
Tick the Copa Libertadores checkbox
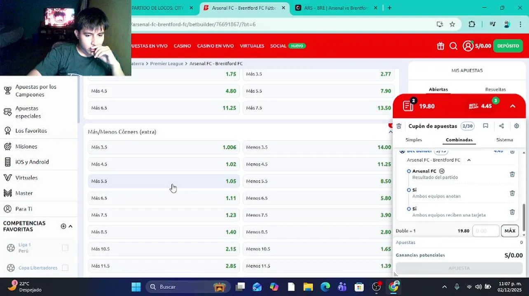pos(65,268)
